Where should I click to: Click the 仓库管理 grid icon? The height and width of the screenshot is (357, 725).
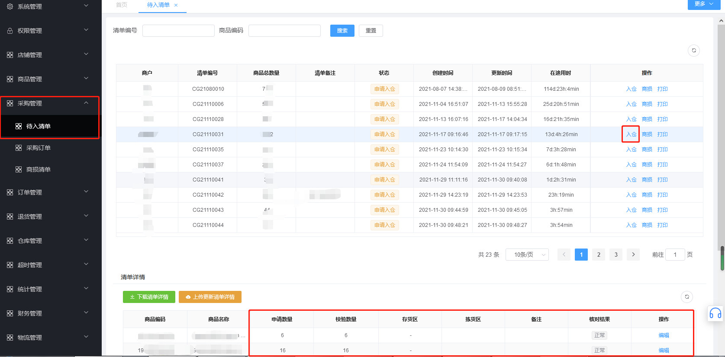point(10,241)
